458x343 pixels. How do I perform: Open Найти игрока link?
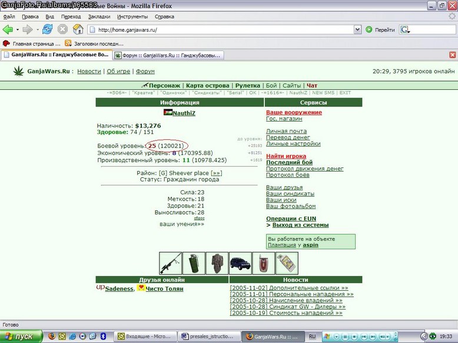tap(286, 156)
